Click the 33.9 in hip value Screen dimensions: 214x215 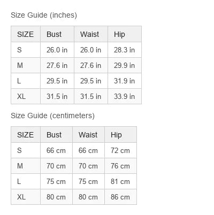pos(124,96)
